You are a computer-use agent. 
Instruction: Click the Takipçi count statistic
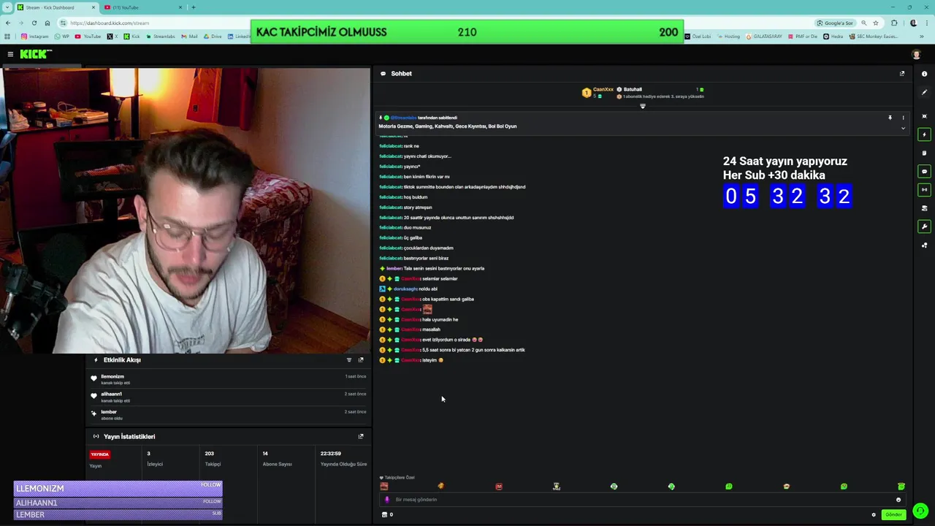pos(213,459)
